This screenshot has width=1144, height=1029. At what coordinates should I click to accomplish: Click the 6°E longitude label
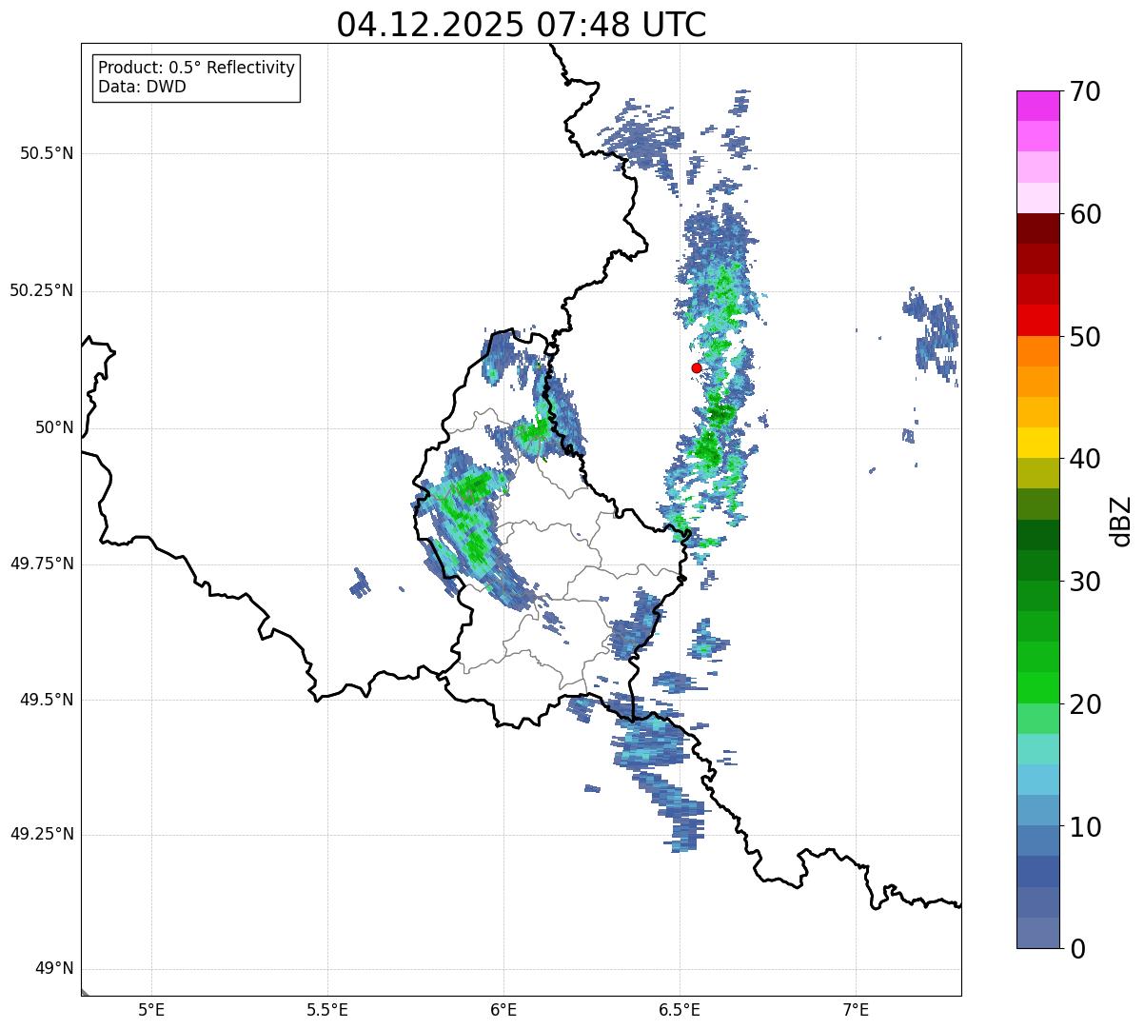click(503, 1009)
